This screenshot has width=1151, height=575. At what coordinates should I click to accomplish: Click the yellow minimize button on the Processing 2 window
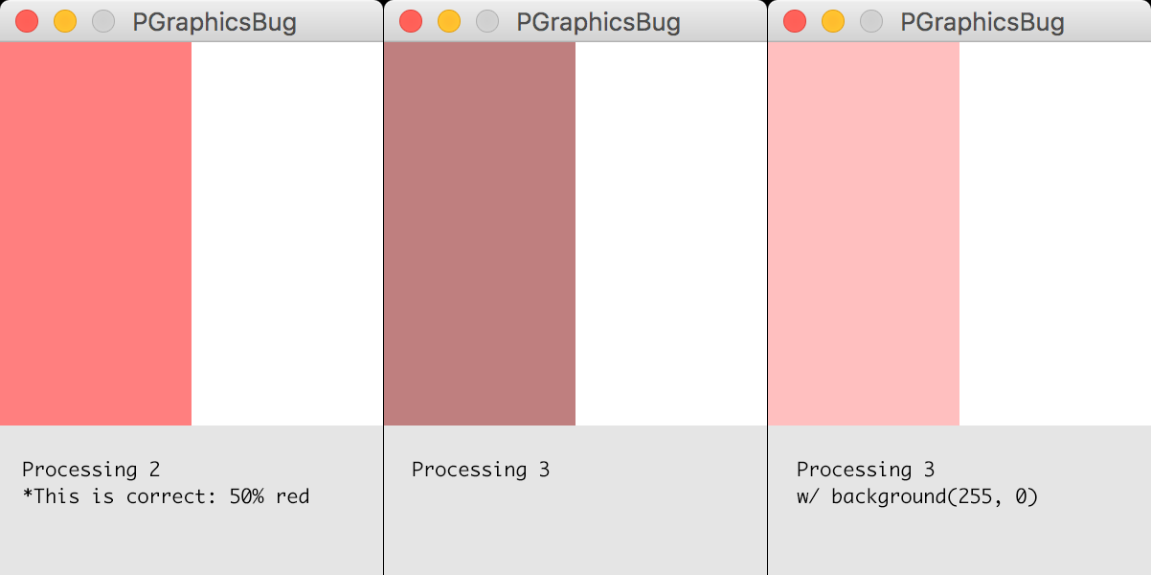pyautogui.click(x=64, y=20)
